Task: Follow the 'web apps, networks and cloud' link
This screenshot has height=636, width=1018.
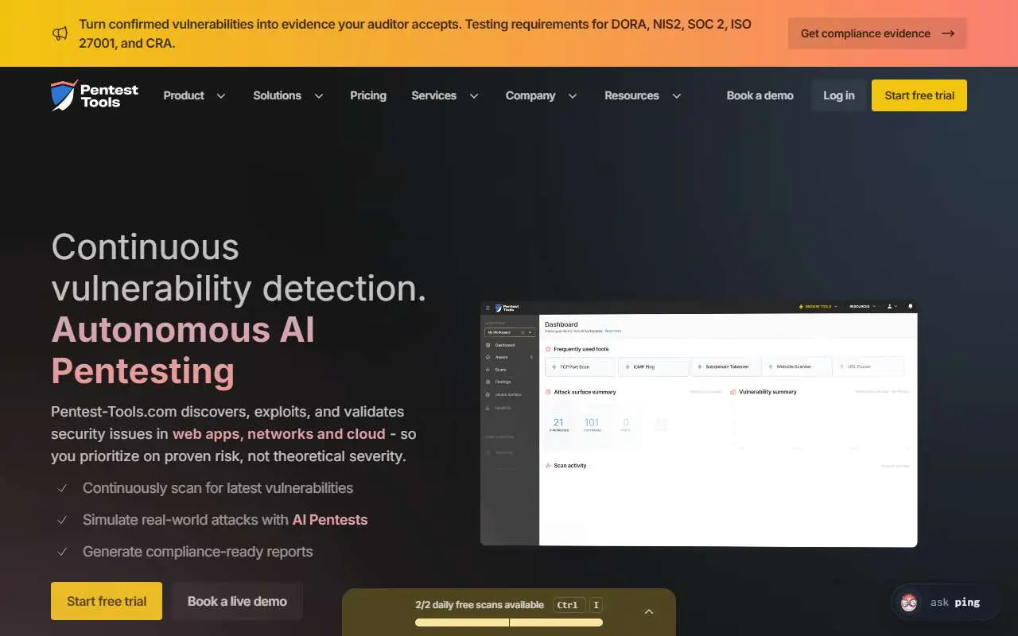Action: 279,434
